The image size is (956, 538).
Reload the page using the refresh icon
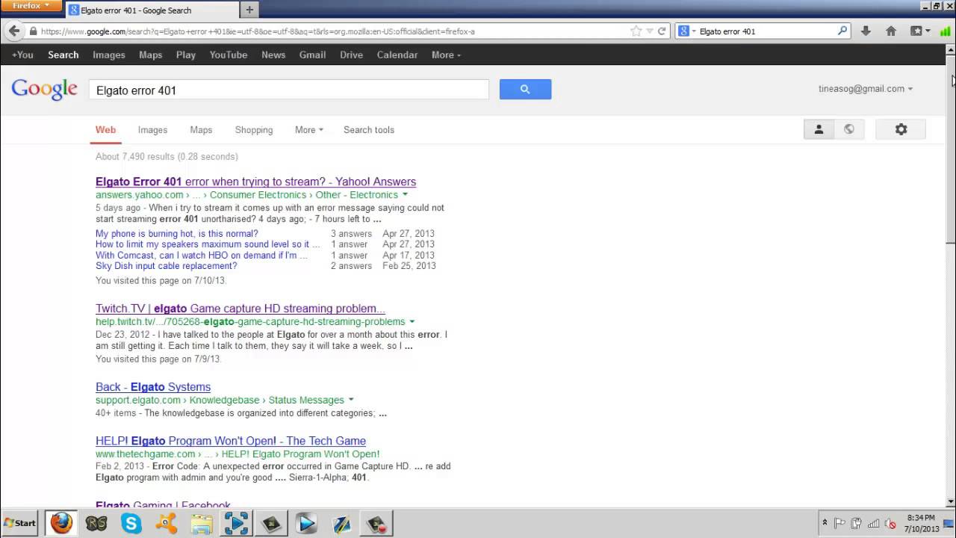click(x=662, y=31)
